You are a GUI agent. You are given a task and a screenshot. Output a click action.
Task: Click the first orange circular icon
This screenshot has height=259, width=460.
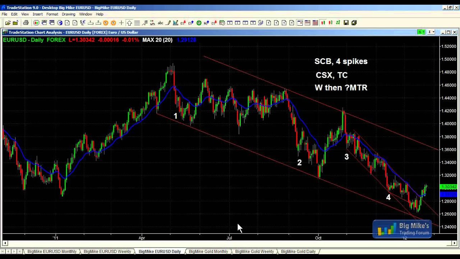pyautogui.click(x=106, y=23)
